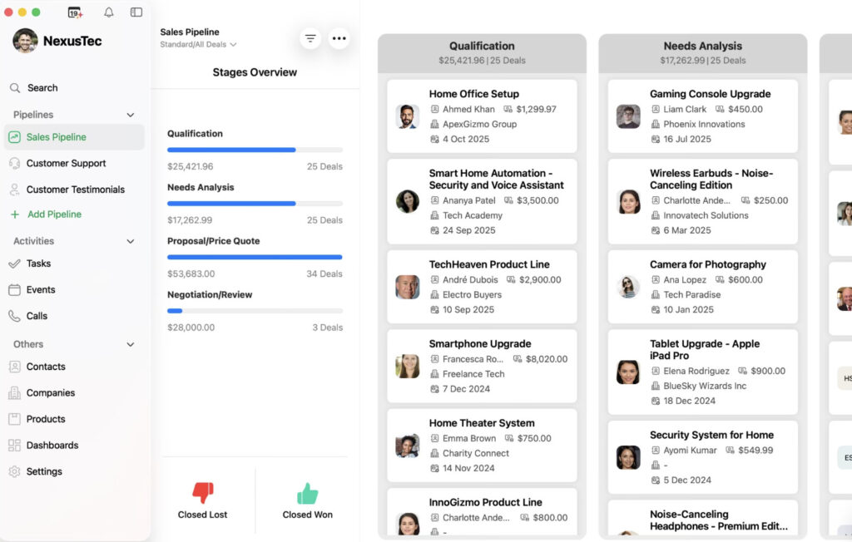Click the filter icon in Sales Pipeline
Viewport: 852px width, 542px height.
pos(310,38)
